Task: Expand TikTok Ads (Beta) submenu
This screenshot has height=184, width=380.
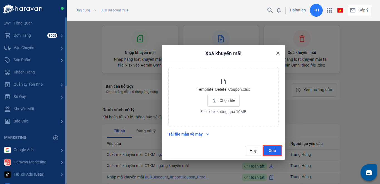Action: [62, 175]
